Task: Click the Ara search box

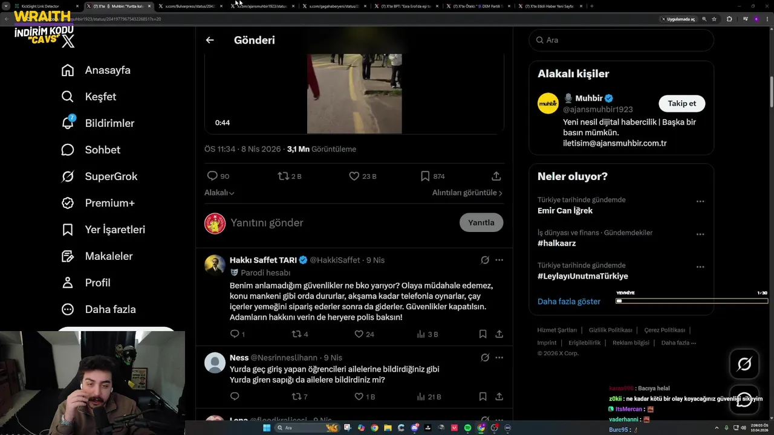Action: point(621,40)
